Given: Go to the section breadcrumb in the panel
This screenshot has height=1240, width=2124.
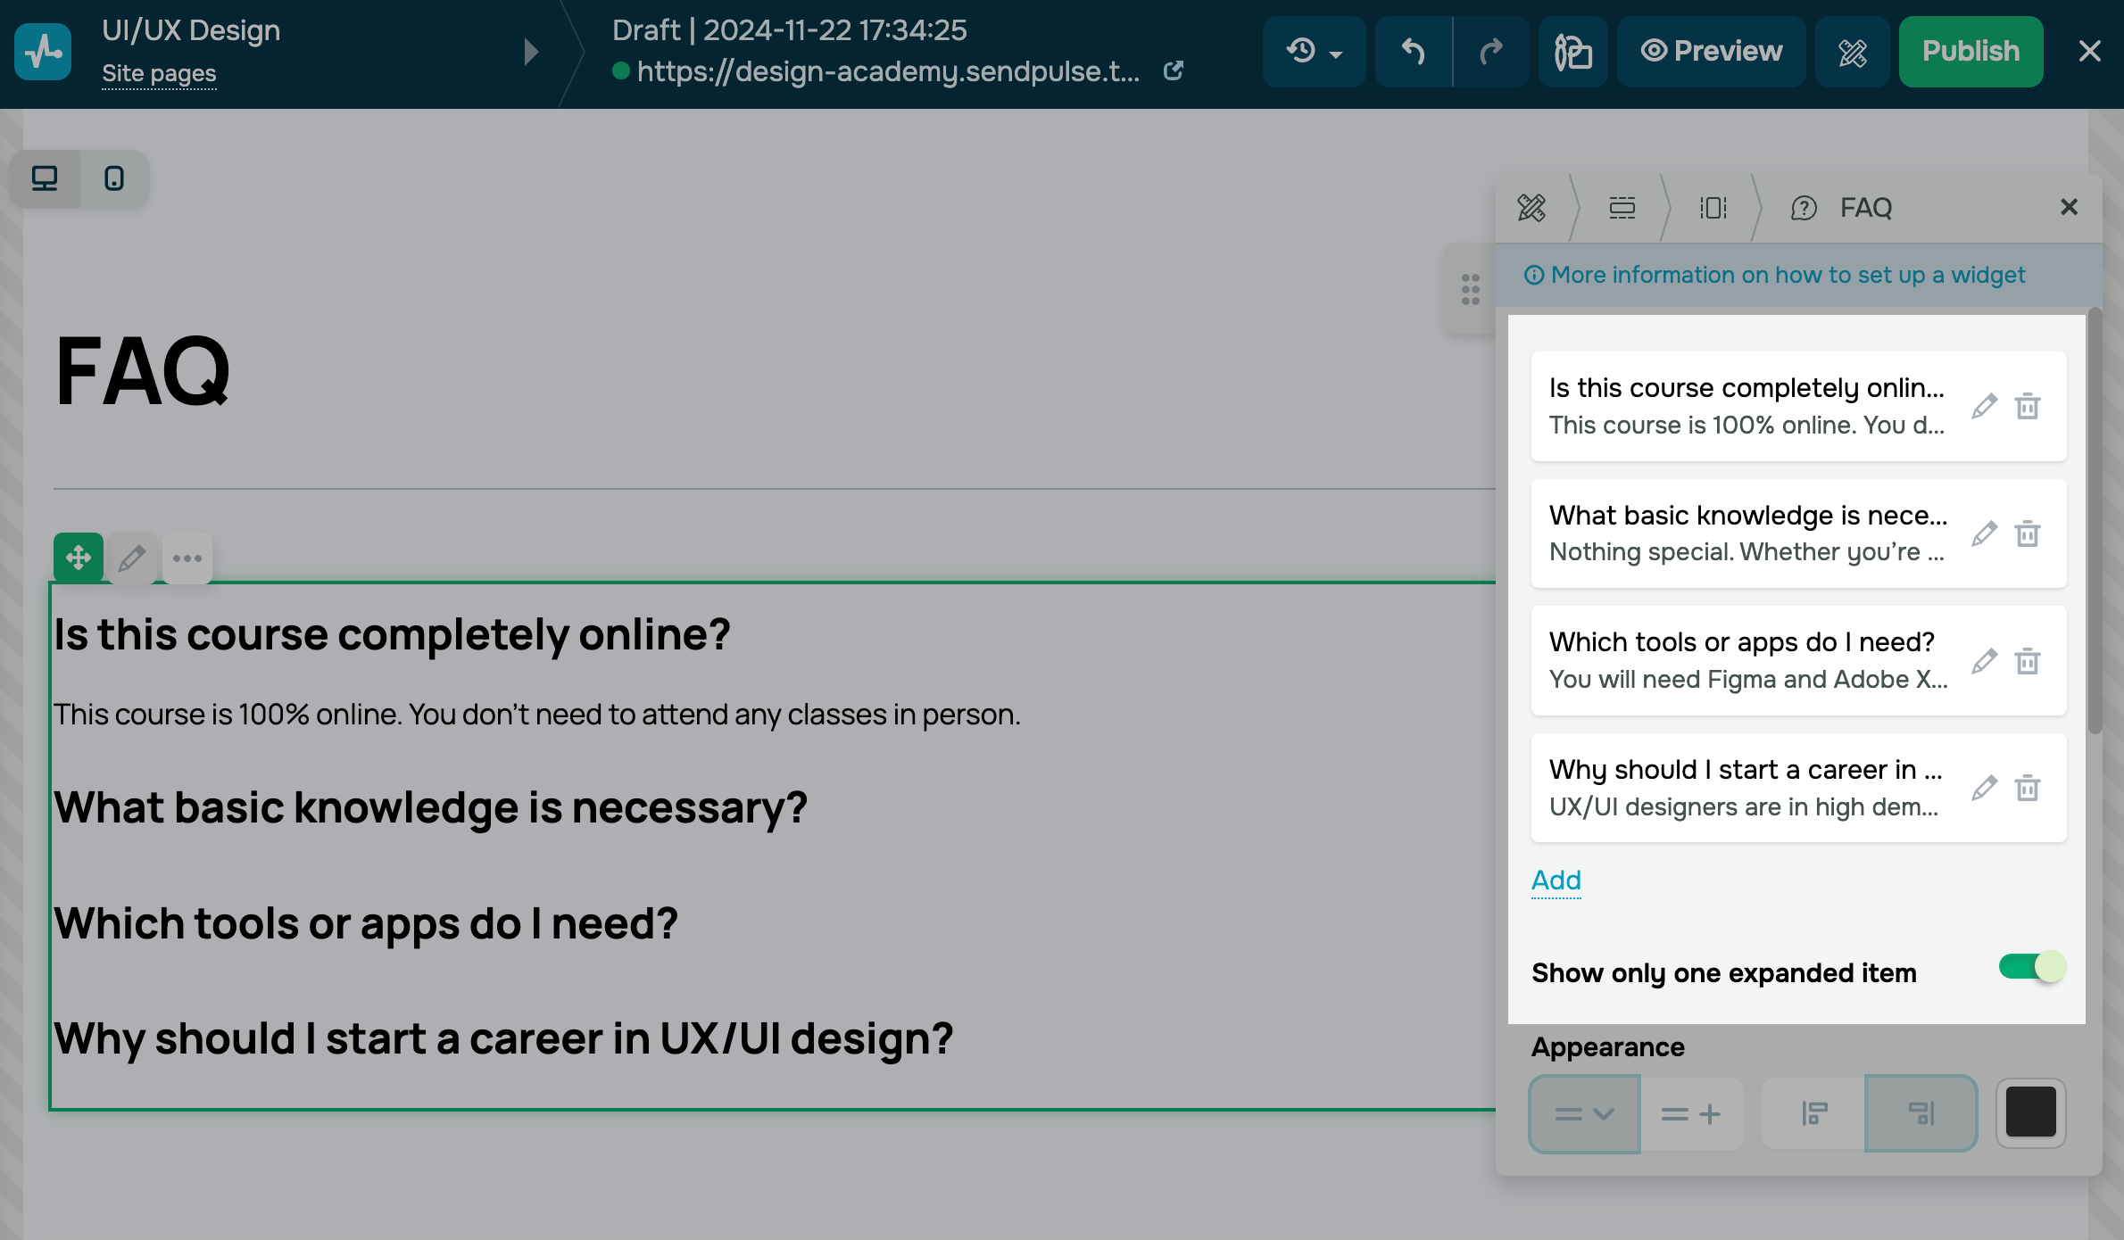Looking at the screenshot, I should [x=1622, y=208].
